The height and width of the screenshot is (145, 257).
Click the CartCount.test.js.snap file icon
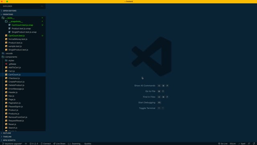(x=9, y=25)
